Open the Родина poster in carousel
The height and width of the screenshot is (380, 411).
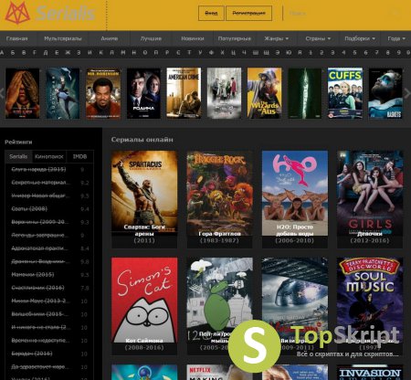click(x=143, y=93)
